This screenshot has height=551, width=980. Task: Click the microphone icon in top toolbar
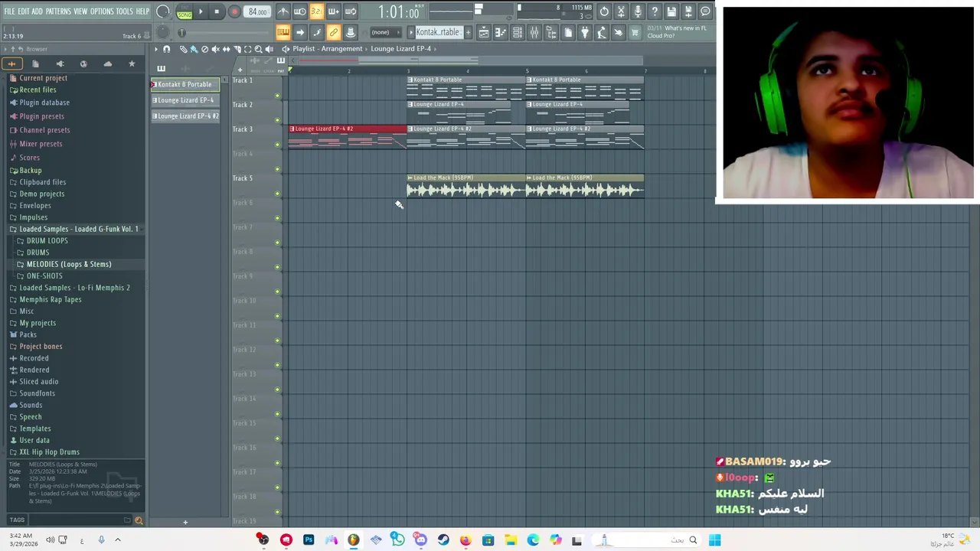638,11
